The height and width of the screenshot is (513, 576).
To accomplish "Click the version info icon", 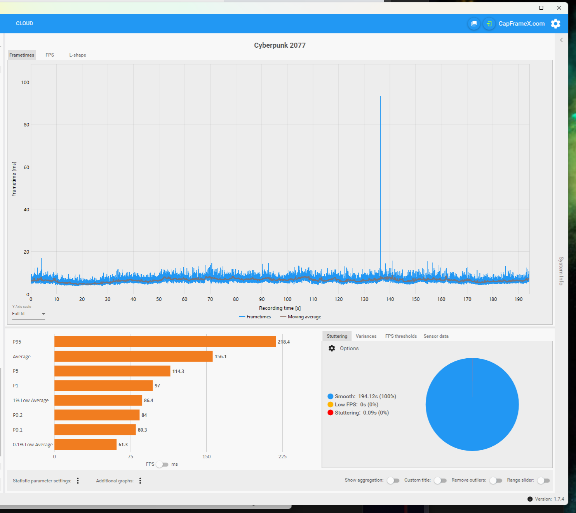I will (x=530, y=499).
